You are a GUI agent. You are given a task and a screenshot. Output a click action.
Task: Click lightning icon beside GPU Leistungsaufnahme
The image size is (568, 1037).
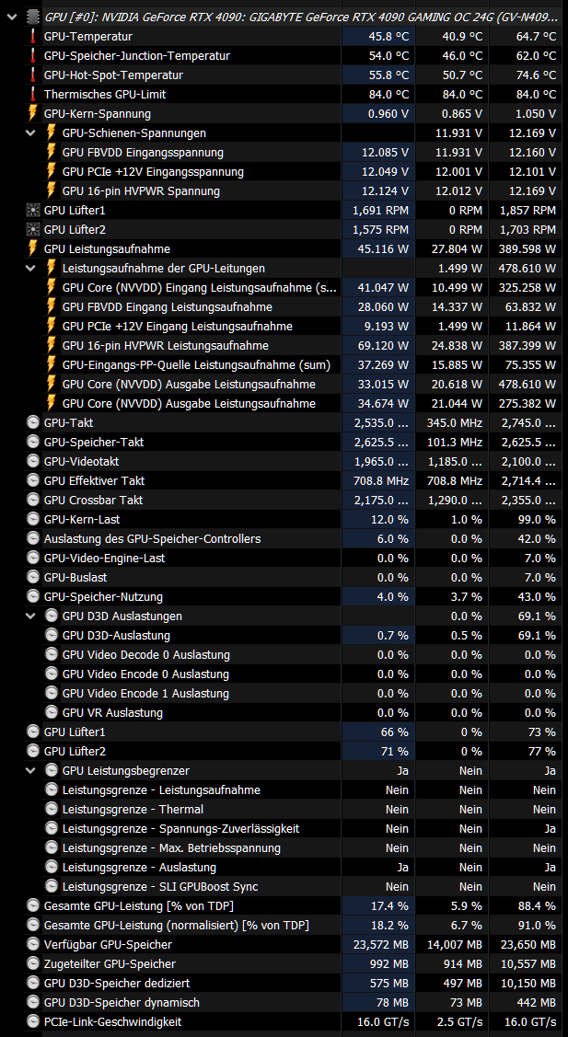32,248
